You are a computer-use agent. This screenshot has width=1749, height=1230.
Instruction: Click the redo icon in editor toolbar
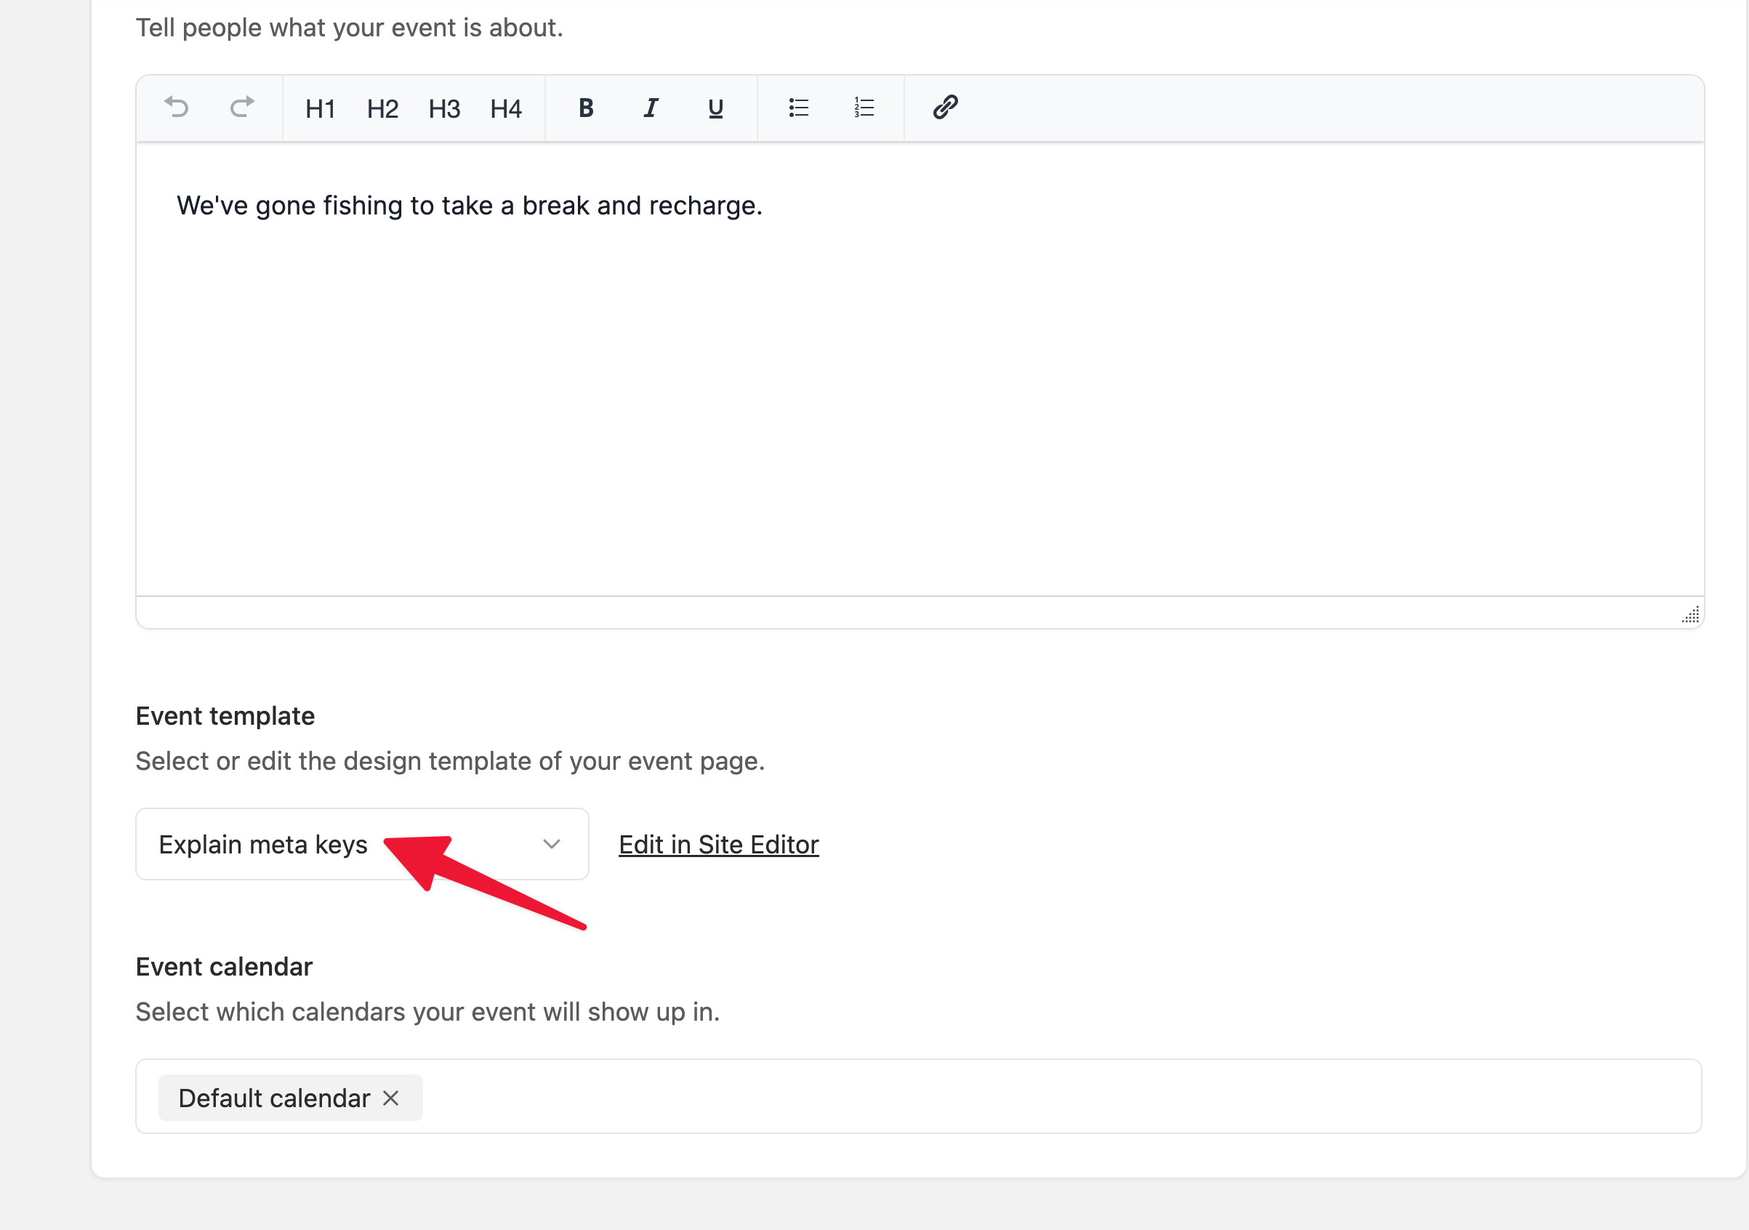241,108
